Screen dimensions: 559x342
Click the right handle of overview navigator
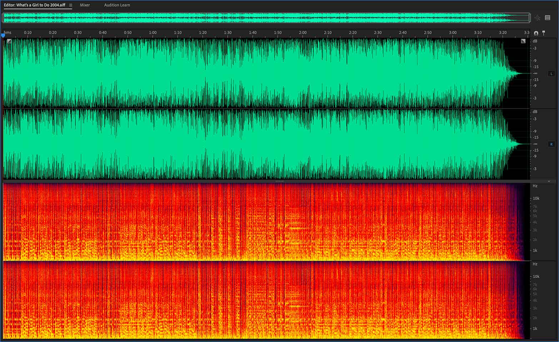click(530, 18)
